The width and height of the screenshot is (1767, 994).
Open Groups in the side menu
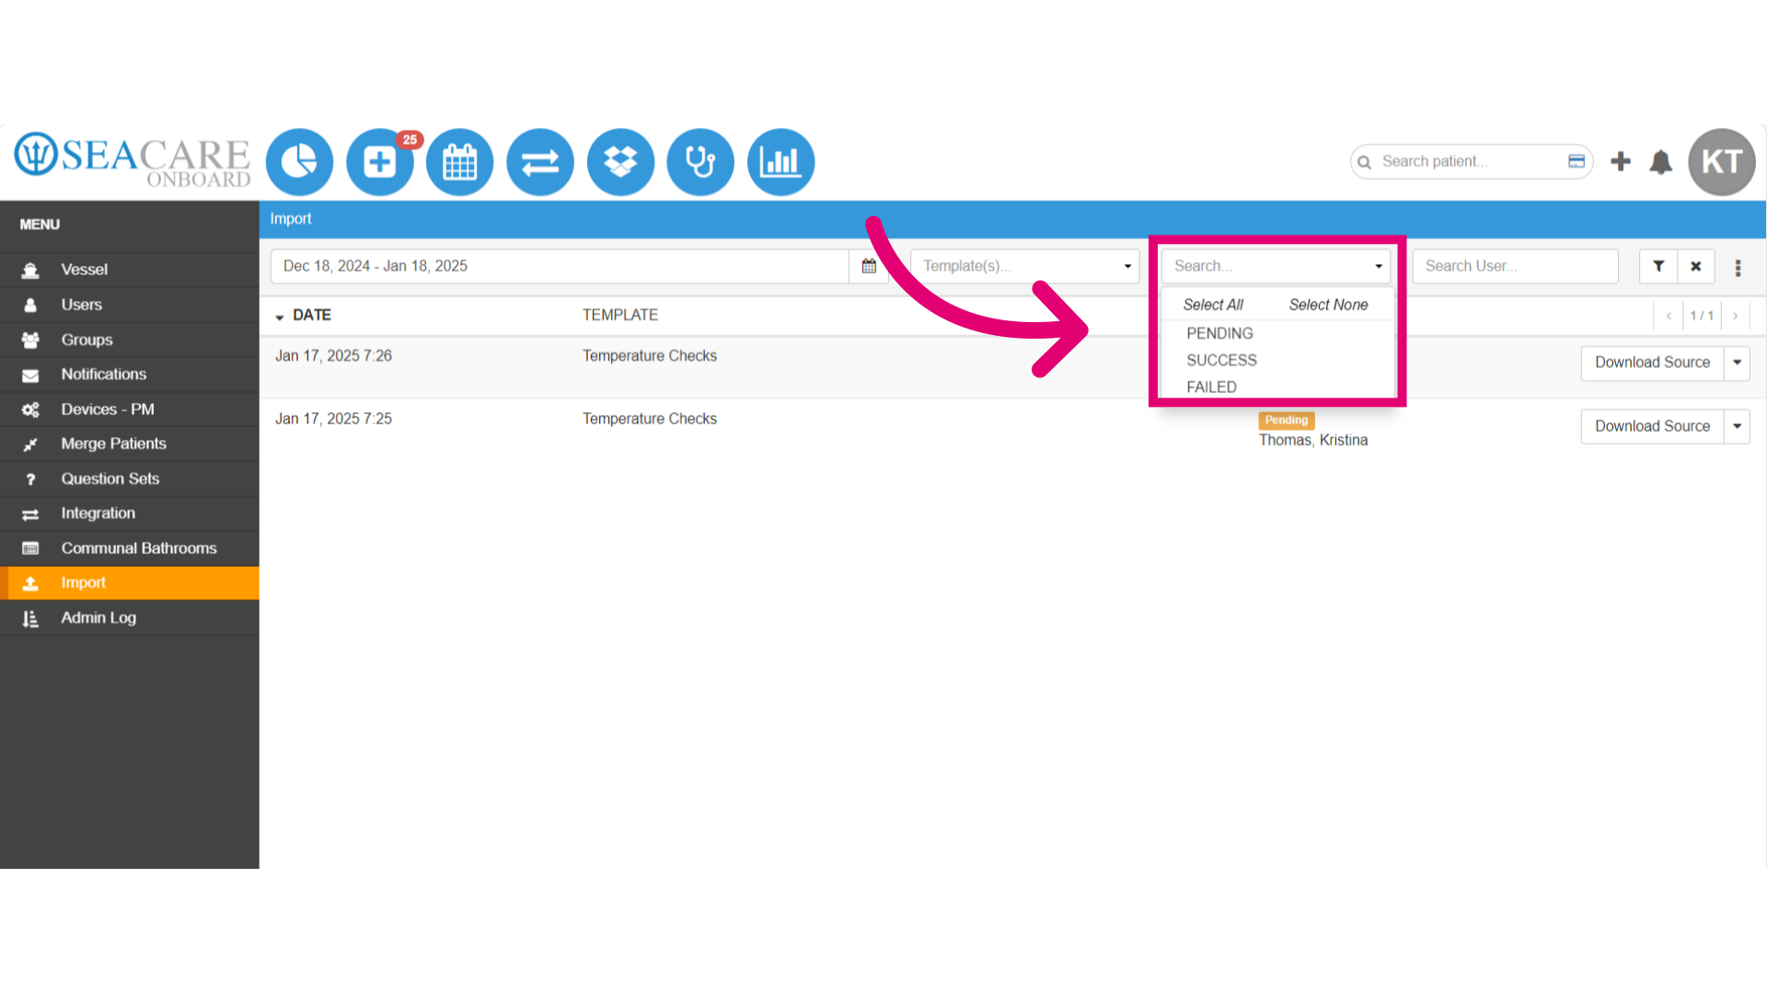pyautogui.click(x=130, y=340)
